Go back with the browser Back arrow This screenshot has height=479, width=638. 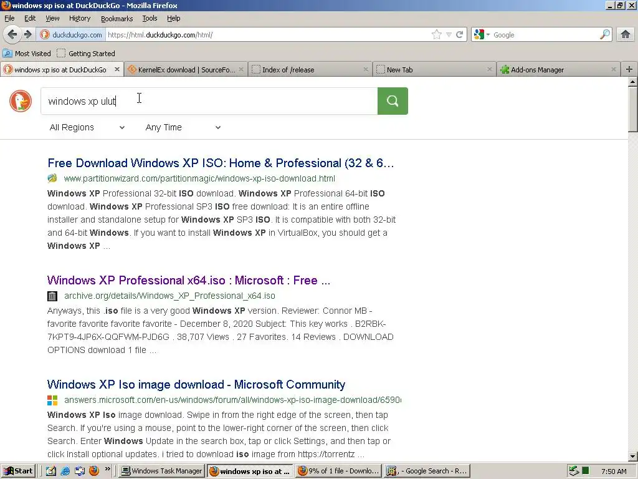point(12,35)
